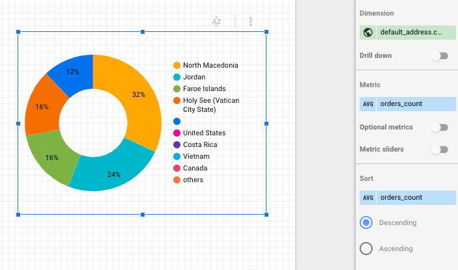The width and height of the screenshot is (458, 270).
Task: Click the top-center chart selection handle
Action: [143, 32]
